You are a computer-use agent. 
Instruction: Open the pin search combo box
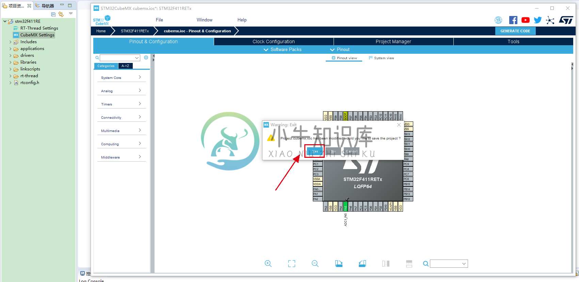click(449, 264)
